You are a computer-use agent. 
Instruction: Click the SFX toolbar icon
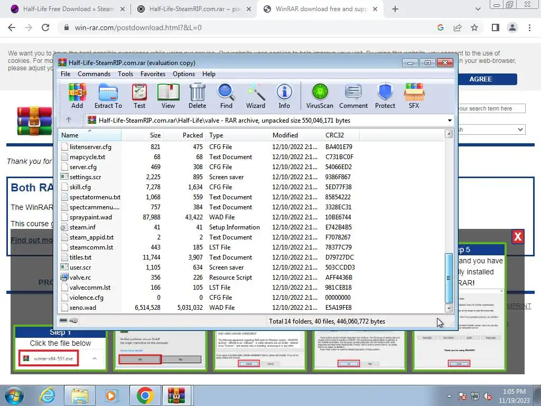coord(414,96)
